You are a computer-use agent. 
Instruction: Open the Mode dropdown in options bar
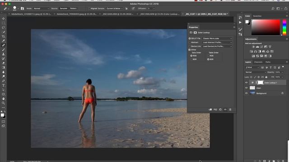coord(41,9)
